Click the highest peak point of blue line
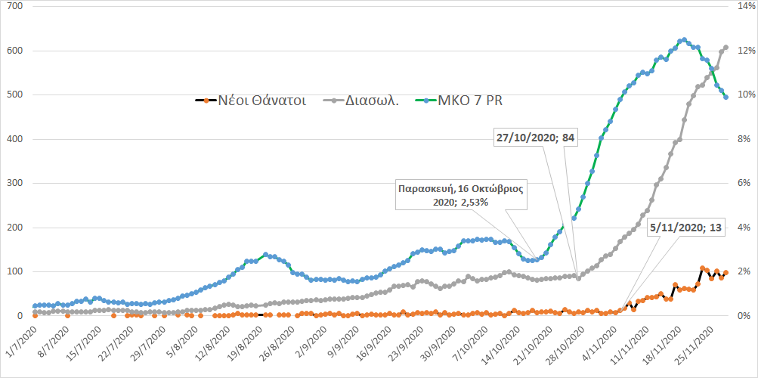The height and width of the screenshot is (378, 758). [x=683, y=40]
